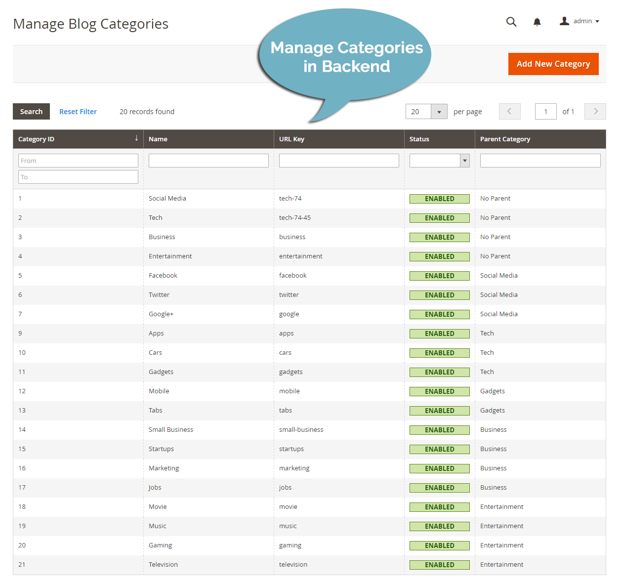The width and height of the screenshot is (621, 584).
Task: Click the Add New Category button
Action: point(553,64)
